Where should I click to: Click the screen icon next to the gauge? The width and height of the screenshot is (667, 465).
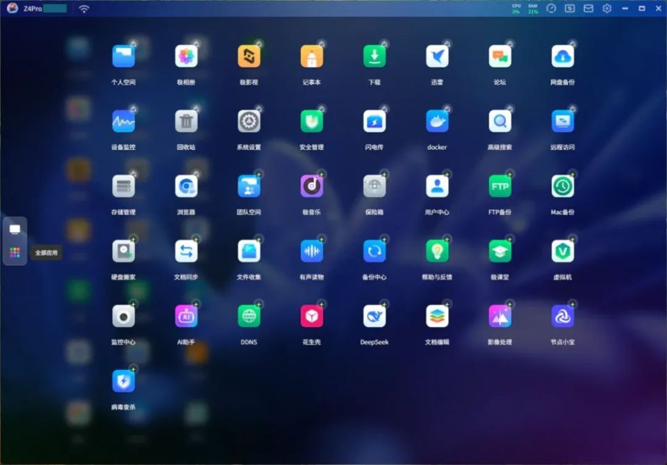coord(570,8)
